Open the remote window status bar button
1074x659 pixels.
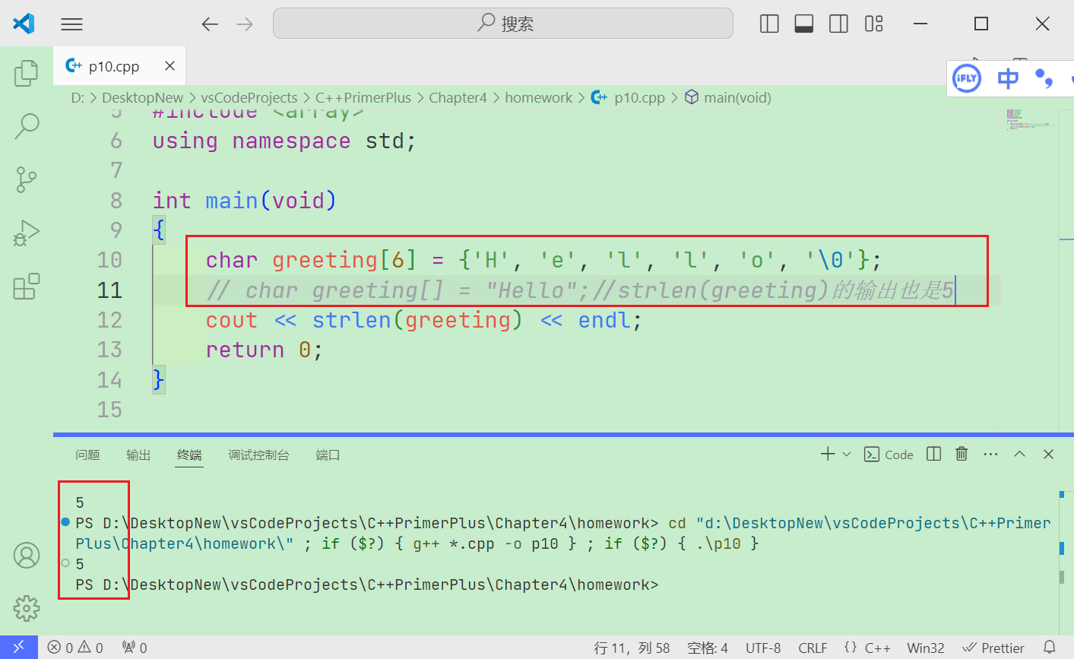tap(19, 648)
